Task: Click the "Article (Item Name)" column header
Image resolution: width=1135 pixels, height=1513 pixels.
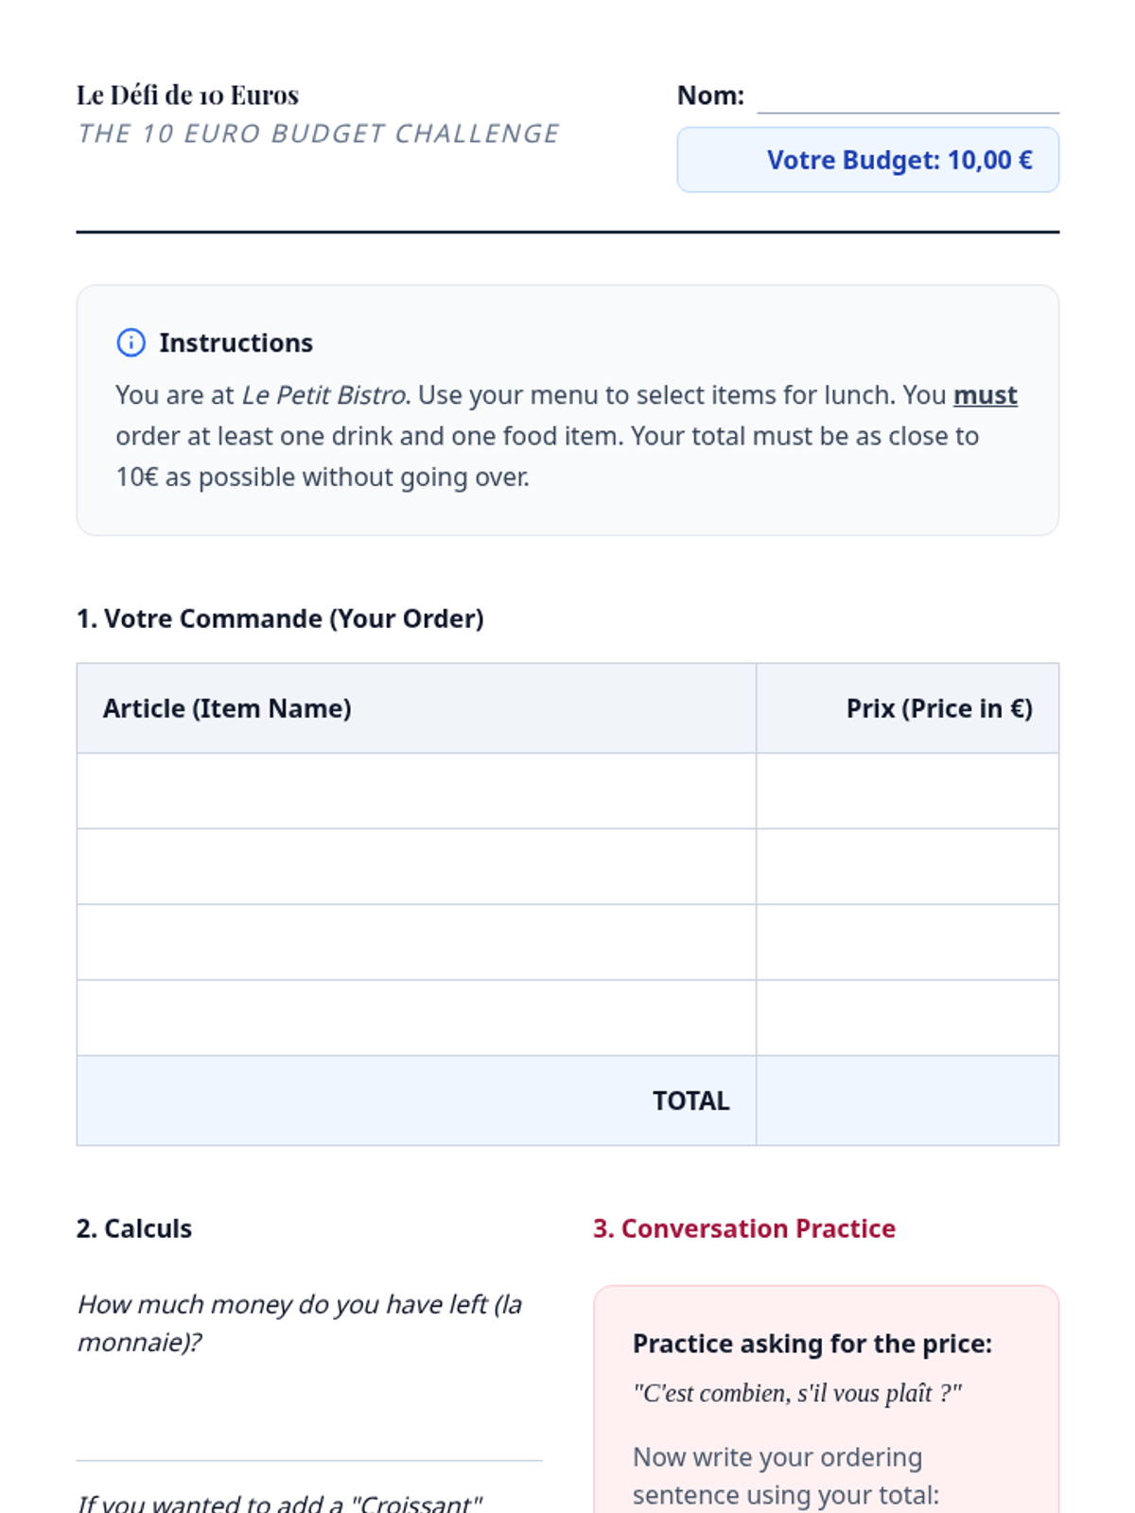Action: (227, 708)
